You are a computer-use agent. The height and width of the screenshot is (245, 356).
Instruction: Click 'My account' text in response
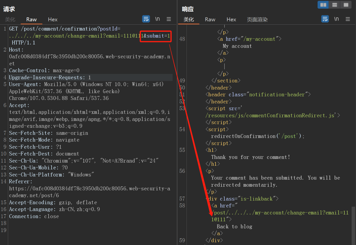click(x=237, y=46)
